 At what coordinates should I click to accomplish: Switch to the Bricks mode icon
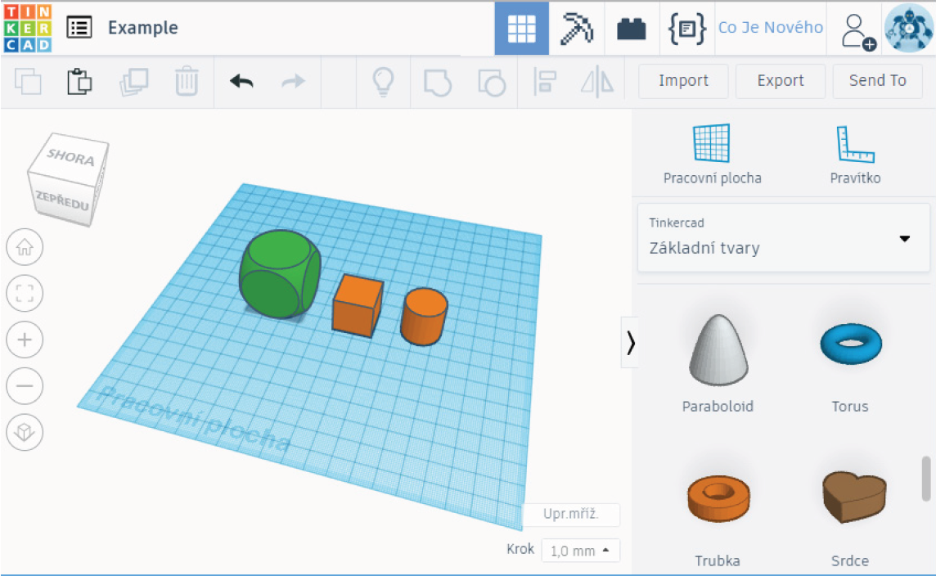[631, 29]
